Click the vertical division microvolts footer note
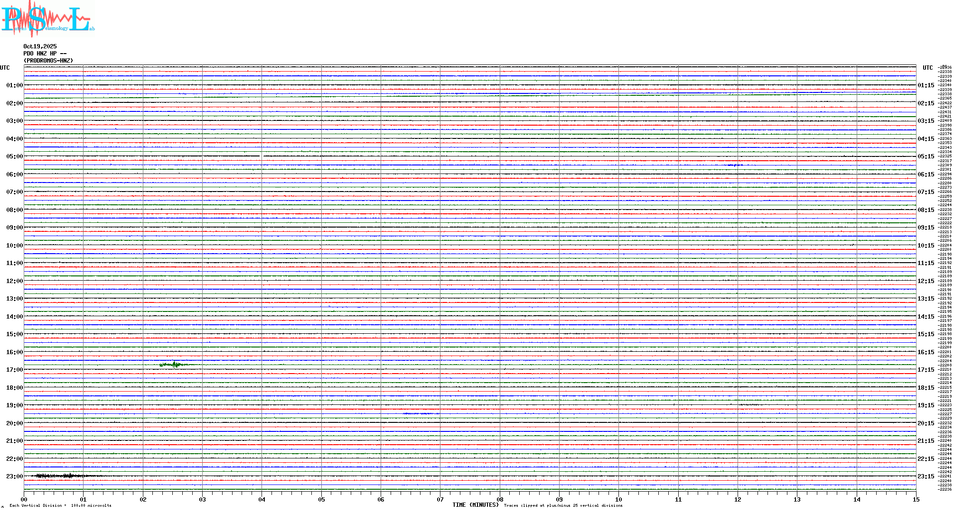The width and height of the screenshot is (954, 512). [x=60, y=505]
